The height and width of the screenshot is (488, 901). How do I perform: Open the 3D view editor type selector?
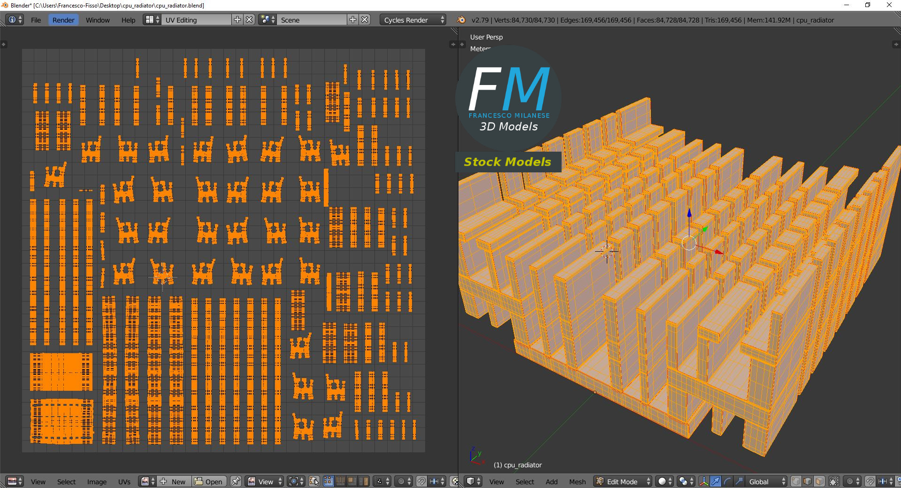tap(473, 481)
